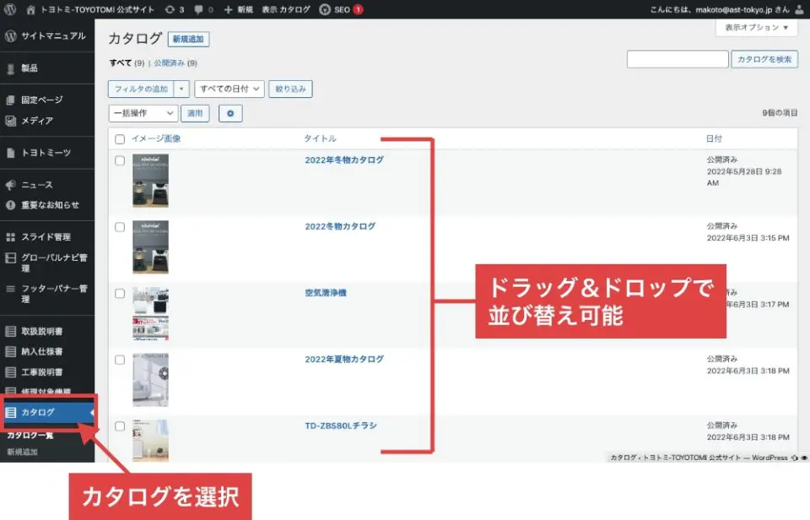Focus the catalog search input field
The image size is (810, 520).
[x=678, y=59]
